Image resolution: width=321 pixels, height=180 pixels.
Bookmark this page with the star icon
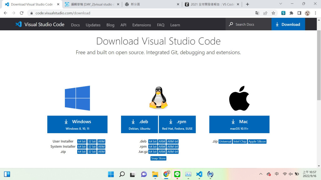[x=273, y=13]
